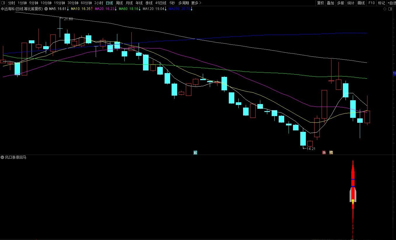Toggle 复权 price adjustment

pos(320,3)
